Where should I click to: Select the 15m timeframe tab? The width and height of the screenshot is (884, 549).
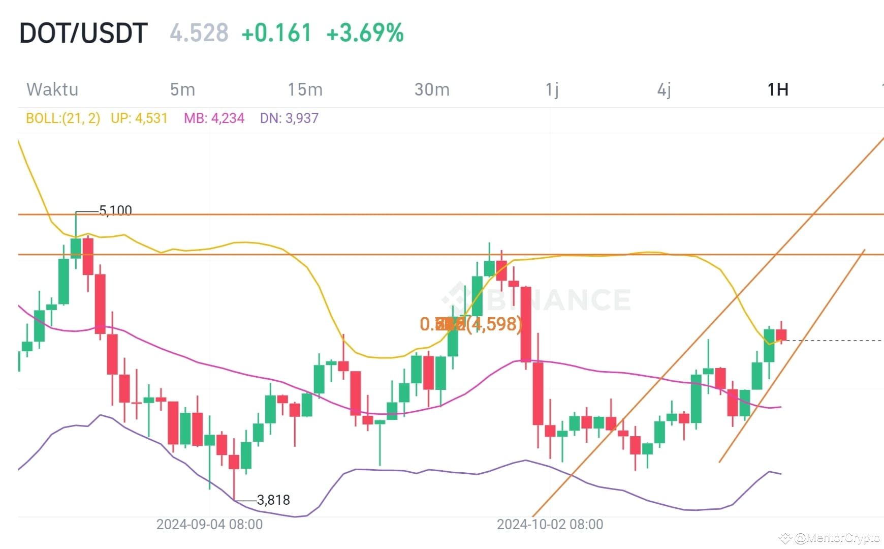(304, 89)
